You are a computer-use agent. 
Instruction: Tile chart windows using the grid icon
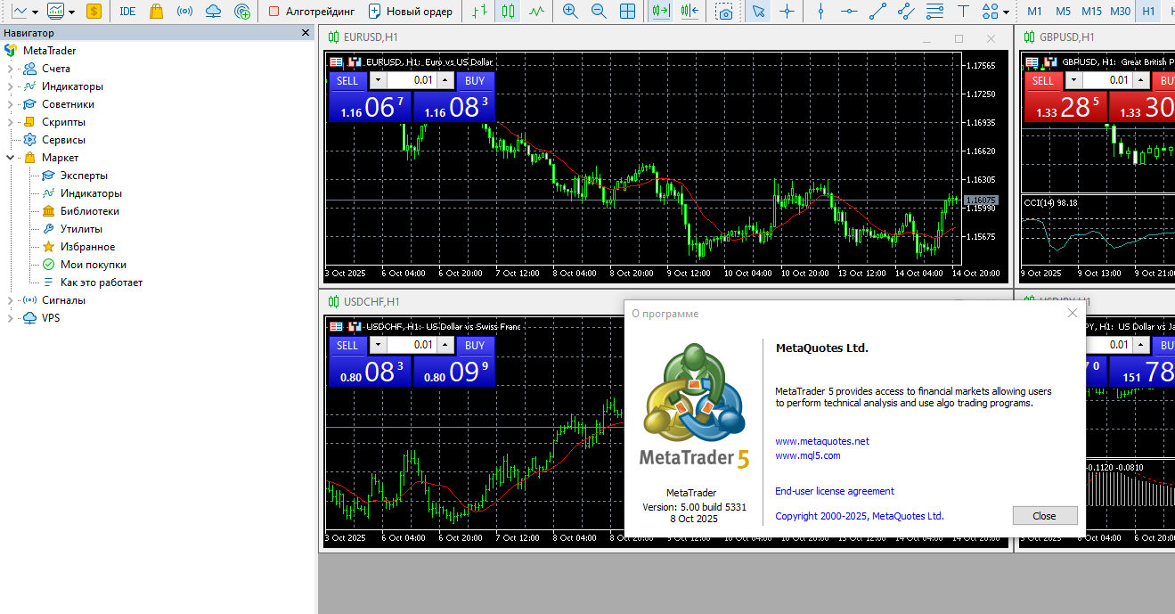[x=627, y=12]
